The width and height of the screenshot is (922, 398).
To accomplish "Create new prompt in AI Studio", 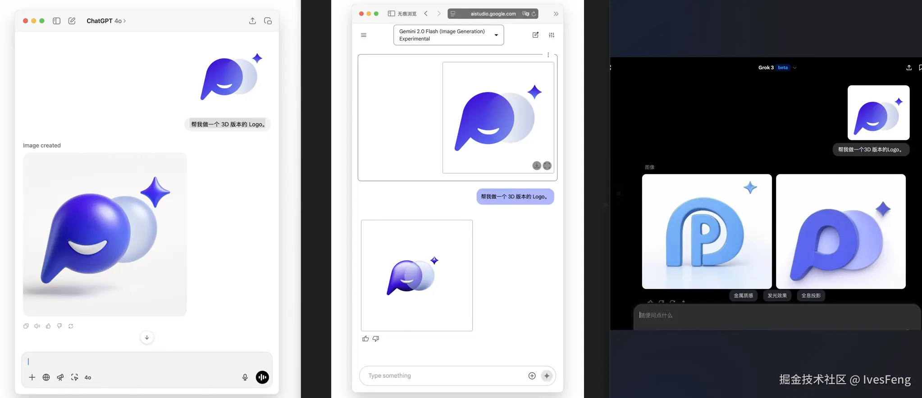I will tap(535, 35).
